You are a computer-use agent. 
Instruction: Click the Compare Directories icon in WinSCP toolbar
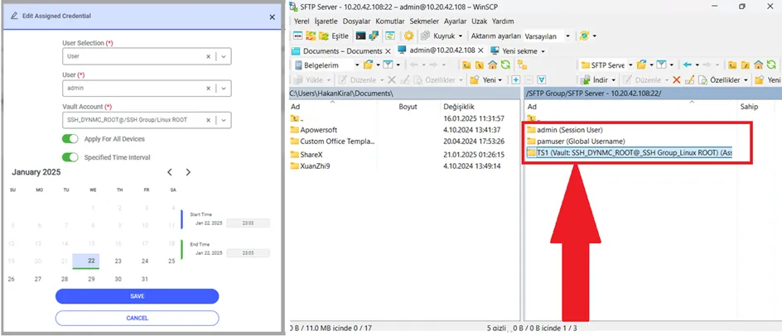pyautogui.click(x=297, y=36)
